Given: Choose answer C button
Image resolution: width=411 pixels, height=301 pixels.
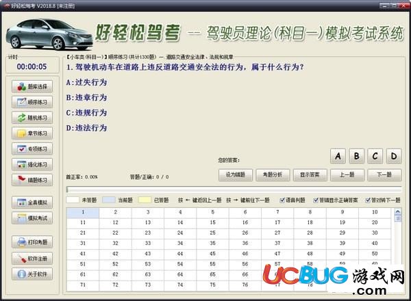Looking at the screenshot, I should click(x=375, y=156).
